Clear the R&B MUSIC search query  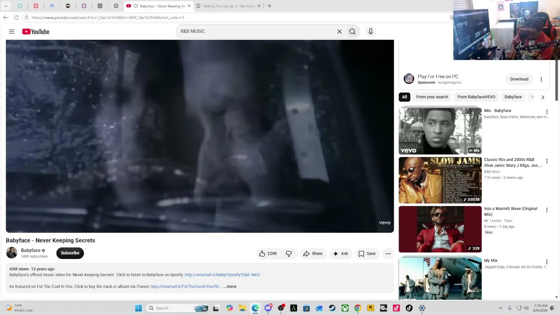pos(339,31)
